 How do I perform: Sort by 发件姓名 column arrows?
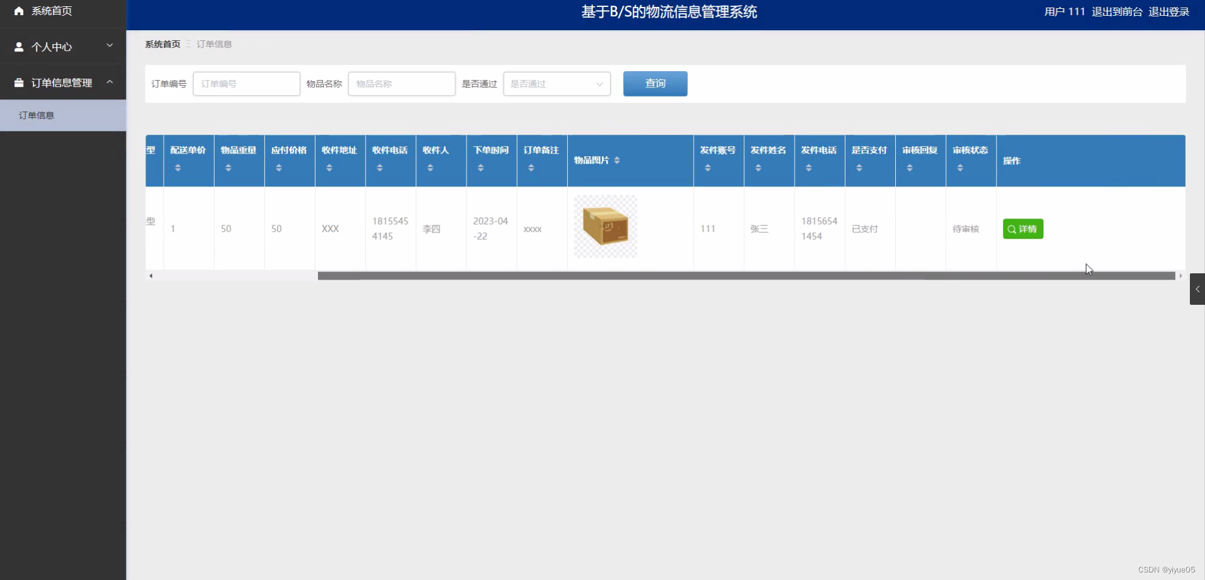pyautogui.click(x=758, y=168)
